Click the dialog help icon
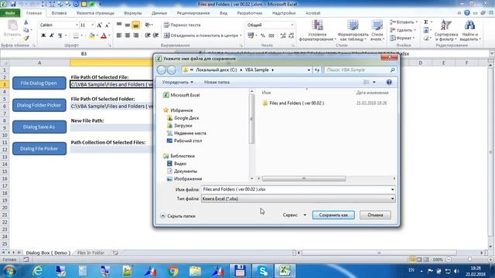495x278 pixels. [x=389, y=83]
